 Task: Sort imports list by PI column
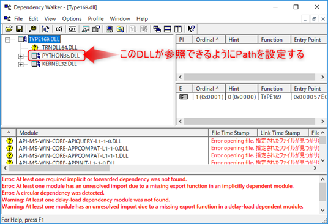tap(185, 40)
